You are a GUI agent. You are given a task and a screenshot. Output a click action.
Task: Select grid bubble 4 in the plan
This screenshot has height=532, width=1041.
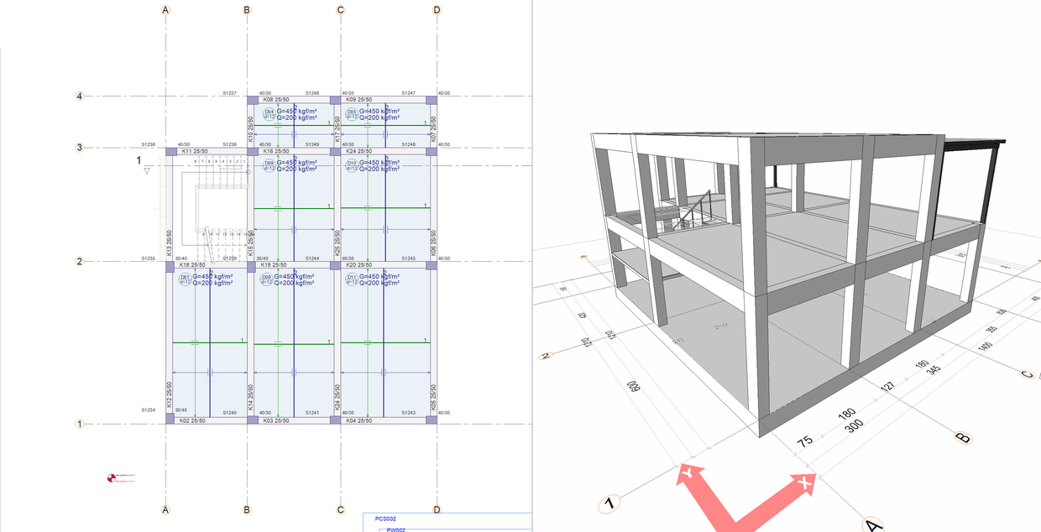[x=80, y=96]
